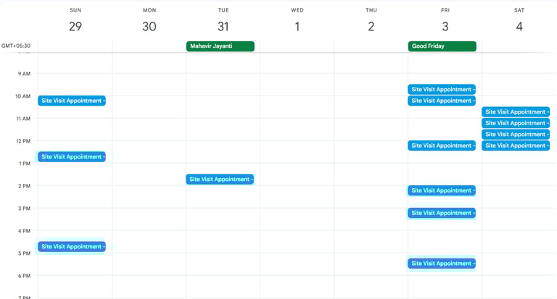The image size is (557, 299).
Task: Open Saturday's 10:30 AM Site Visit Appointment
Action: pos(515,112)
